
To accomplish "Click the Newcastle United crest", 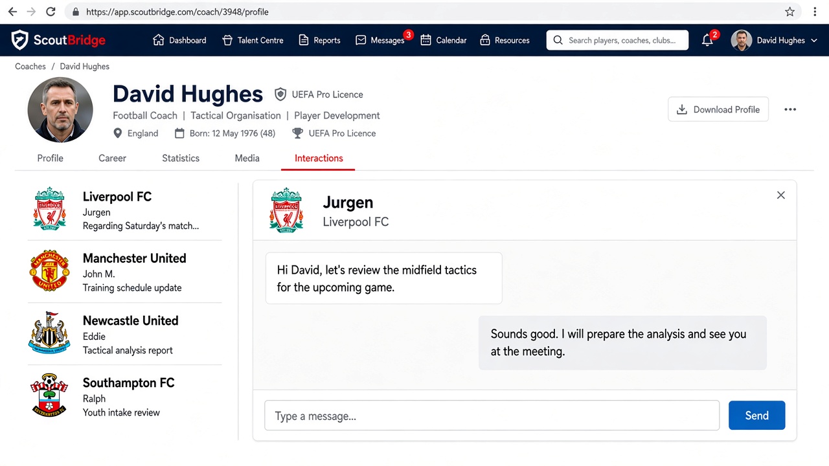I will 49,333.
